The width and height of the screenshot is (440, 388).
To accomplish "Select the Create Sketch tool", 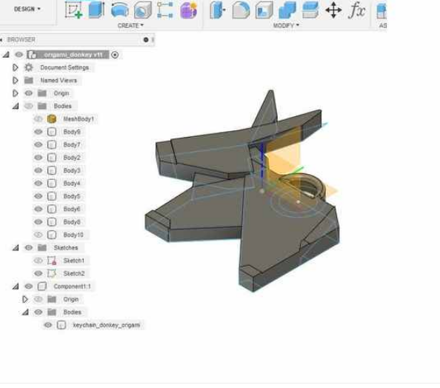I will click(73, 10).
